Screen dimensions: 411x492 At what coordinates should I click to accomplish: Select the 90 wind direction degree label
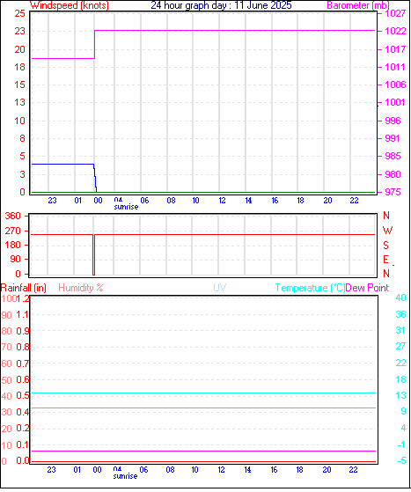coord(15,260)
